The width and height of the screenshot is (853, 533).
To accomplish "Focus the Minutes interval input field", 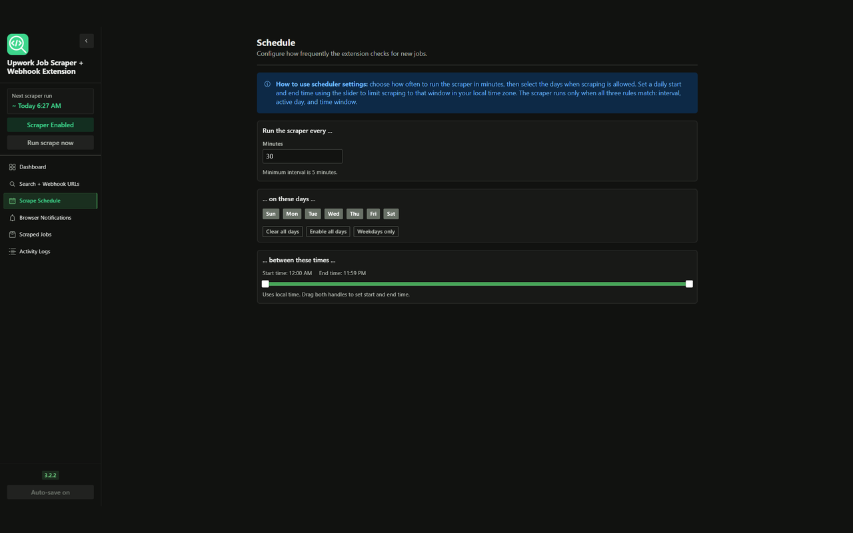I will tap(303, 157).
